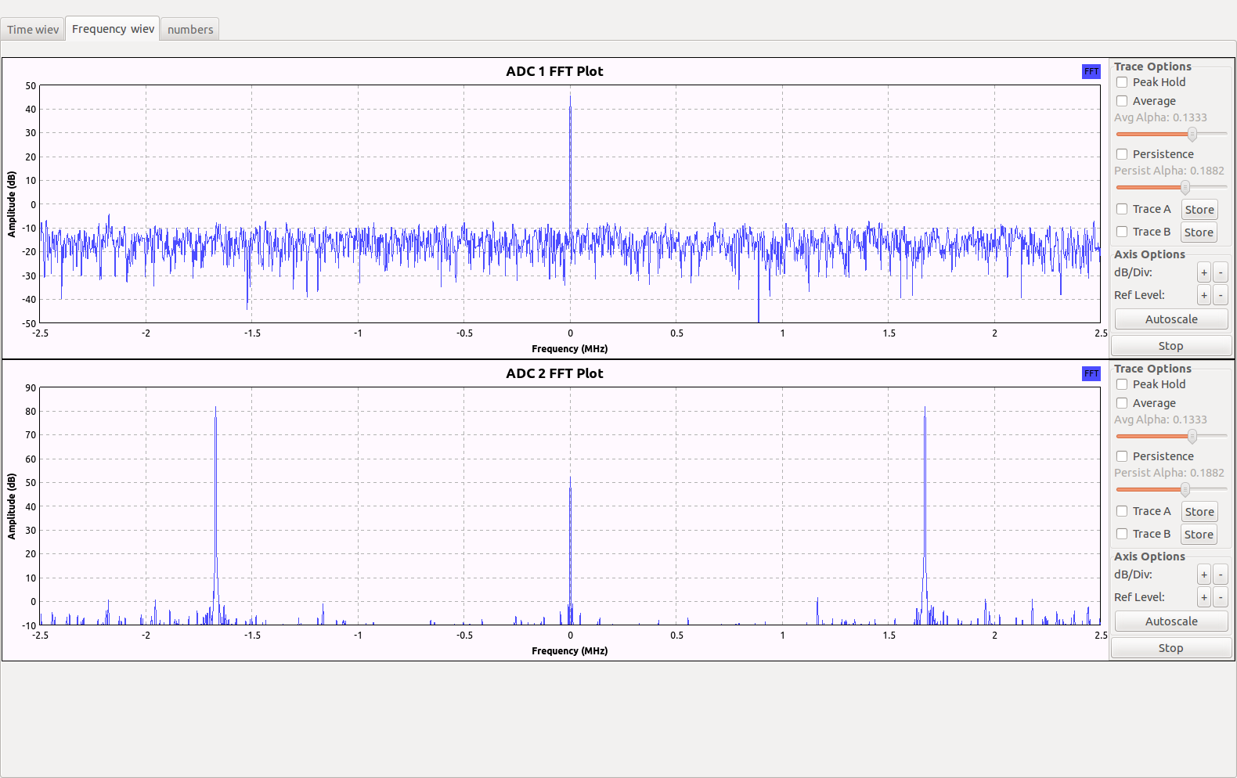Store Trace A on ADC 1 plot

coord(1199,210)
